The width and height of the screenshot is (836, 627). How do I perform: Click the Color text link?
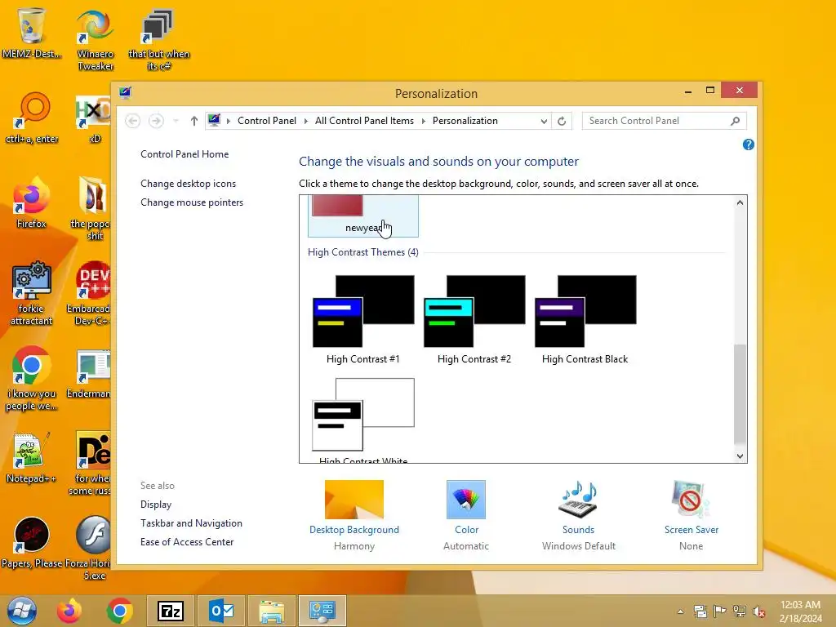466,529
